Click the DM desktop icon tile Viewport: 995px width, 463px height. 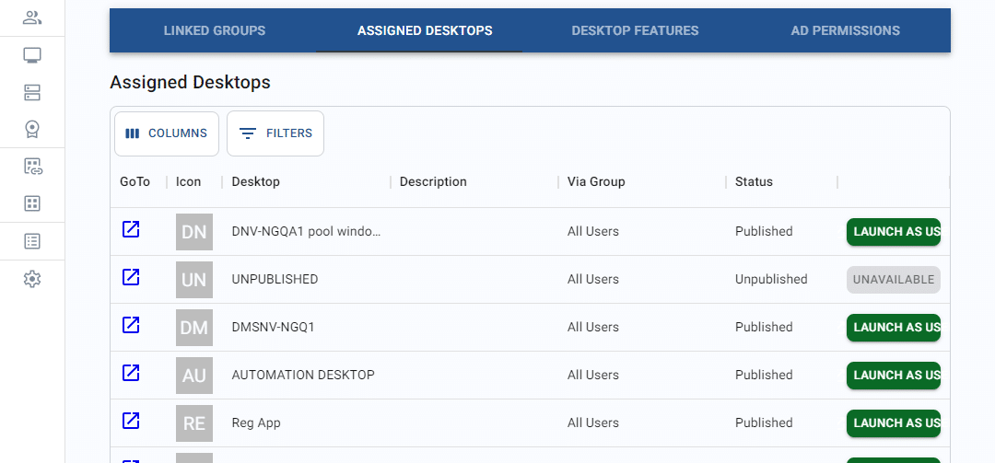pyautogui.click(x=194, y=328)
